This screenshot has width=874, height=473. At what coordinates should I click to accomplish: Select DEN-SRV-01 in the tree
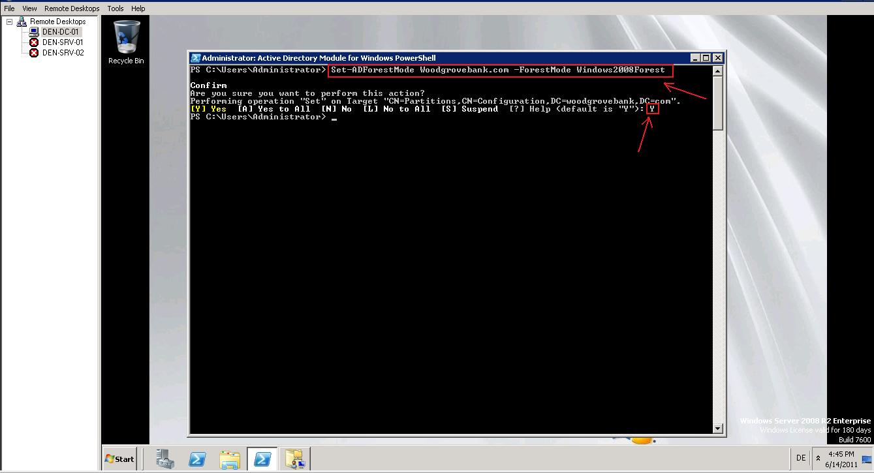63,42
